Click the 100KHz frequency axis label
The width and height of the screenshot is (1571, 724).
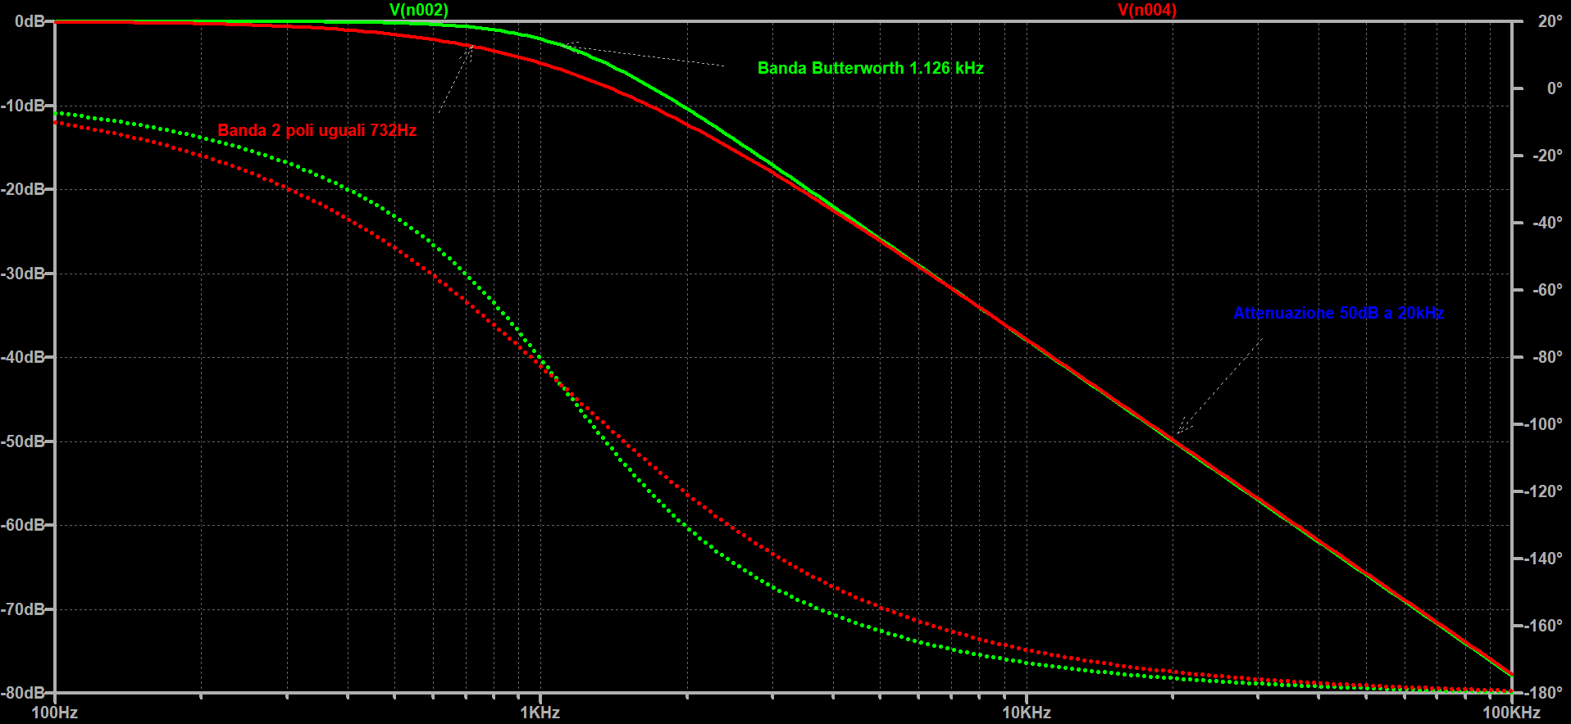tap(1510, 713)
